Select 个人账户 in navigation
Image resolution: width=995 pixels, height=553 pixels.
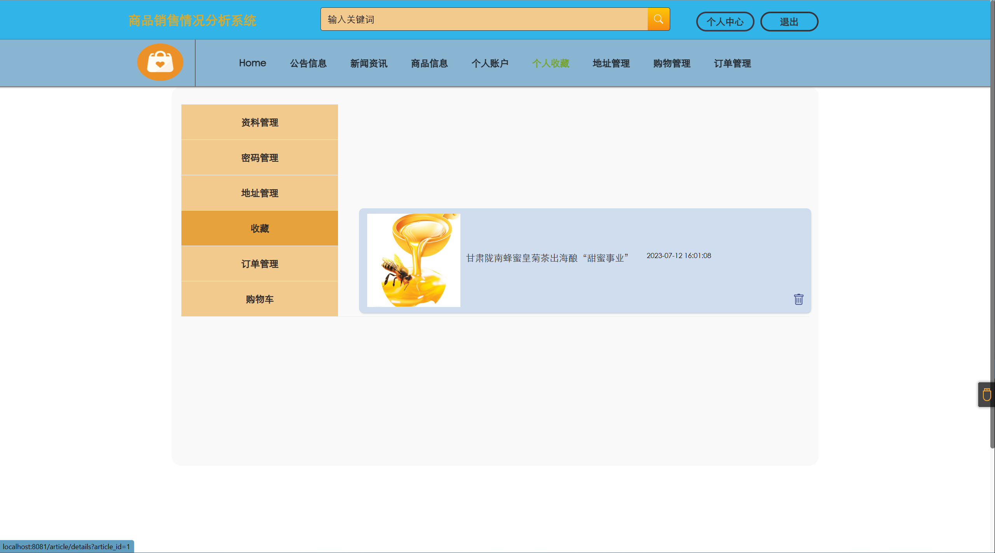490,63
